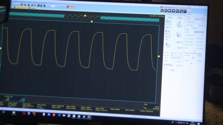This screenshot has height=125, width=223.
Task: Toggle the second channel enable button
Action: pyautogui.click(x=168, y=31)
